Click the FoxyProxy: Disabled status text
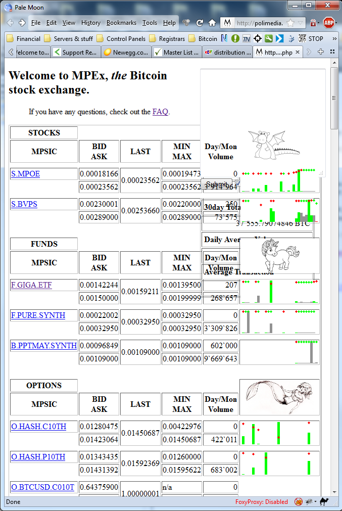342x511 pixels. click(262, 502)
